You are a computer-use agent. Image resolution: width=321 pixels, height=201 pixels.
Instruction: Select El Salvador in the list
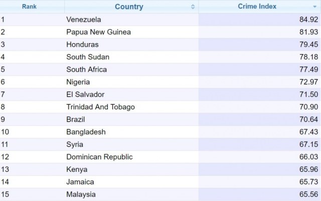click(85, 95)
